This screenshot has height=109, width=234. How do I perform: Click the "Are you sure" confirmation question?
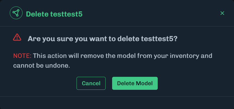[x=102, y=39]
